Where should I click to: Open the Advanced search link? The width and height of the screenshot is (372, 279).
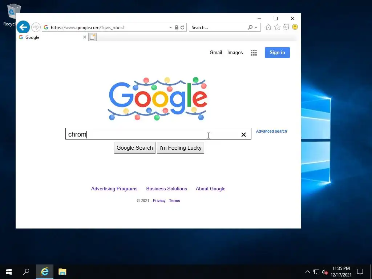pyautogui.click(x=271, y=131)
